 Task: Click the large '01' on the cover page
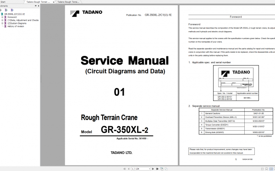119,92
